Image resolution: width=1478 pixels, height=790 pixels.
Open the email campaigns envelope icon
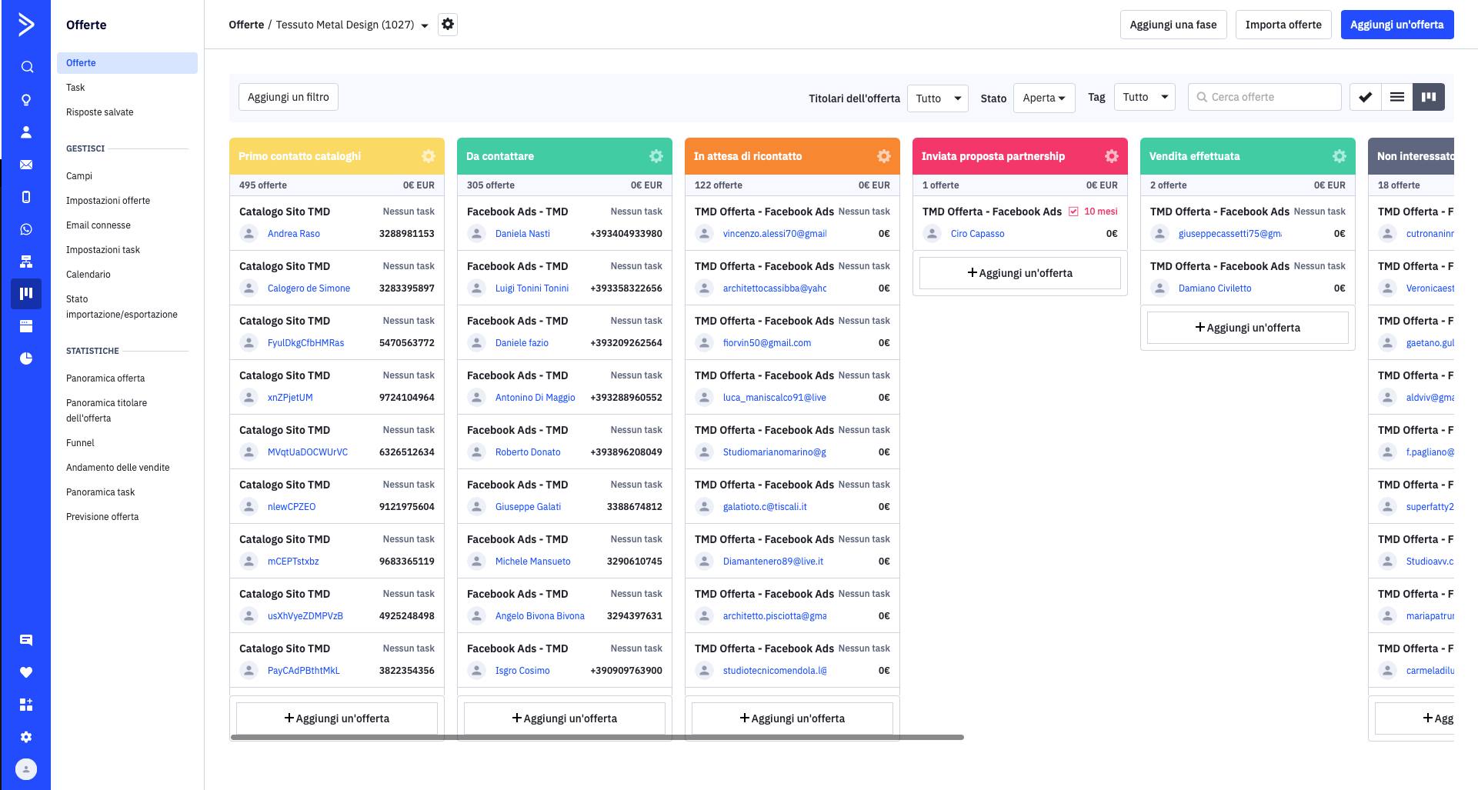pyautogui.click(x=26, y=165)
